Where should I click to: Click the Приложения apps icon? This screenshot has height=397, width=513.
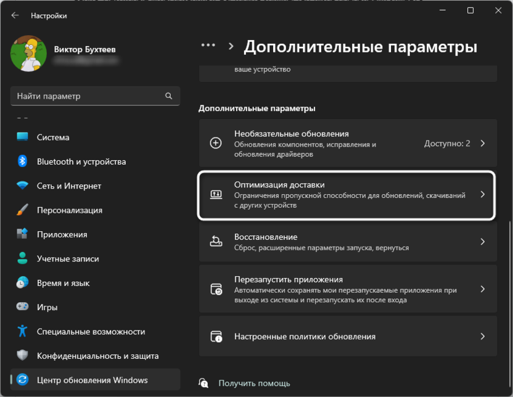[x=22, y=234]
